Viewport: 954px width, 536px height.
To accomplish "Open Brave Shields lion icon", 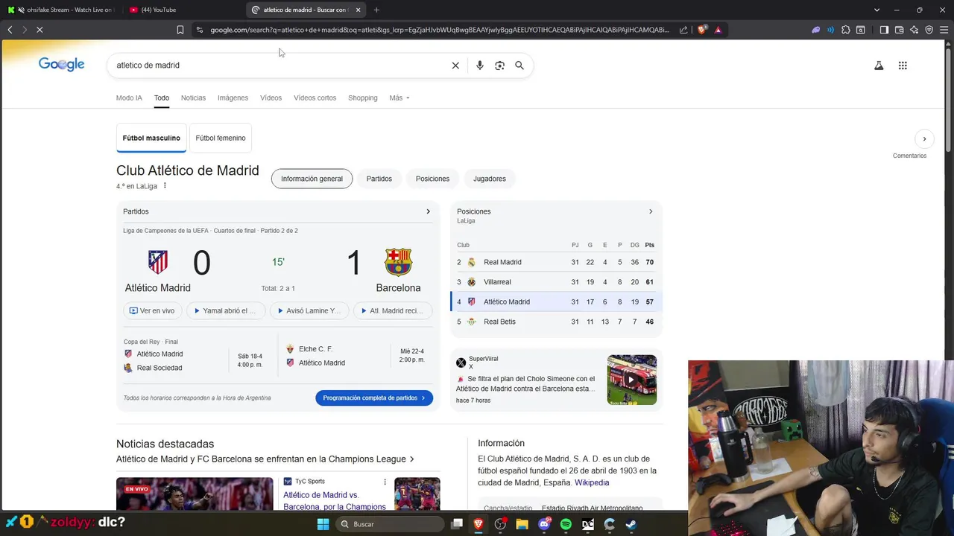I will 702,30.
